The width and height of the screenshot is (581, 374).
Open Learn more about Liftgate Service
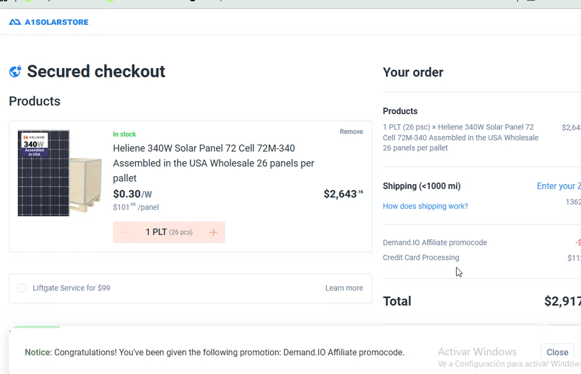[x=344, y=288]
